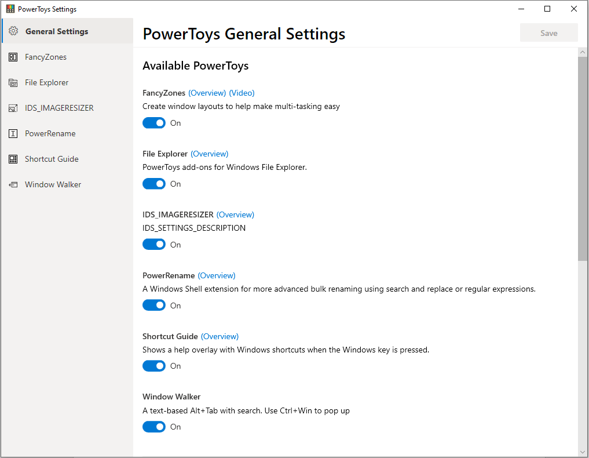Viewport: 589px width, 458px height.
Task: Click the General Settings gear icon
Action: (13, 31)
